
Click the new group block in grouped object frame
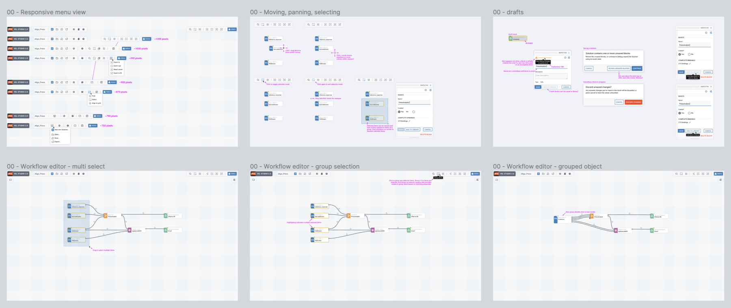pyautogui.click(x=562, y=219)
